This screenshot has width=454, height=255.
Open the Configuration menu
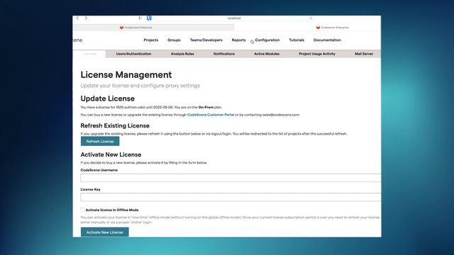(267, 40)
